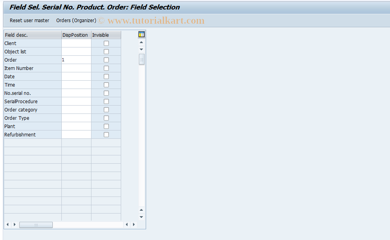The height and width of the screenshot is (240, 390).
Task: Click the DispPosition field for Client
Action: 76,43
